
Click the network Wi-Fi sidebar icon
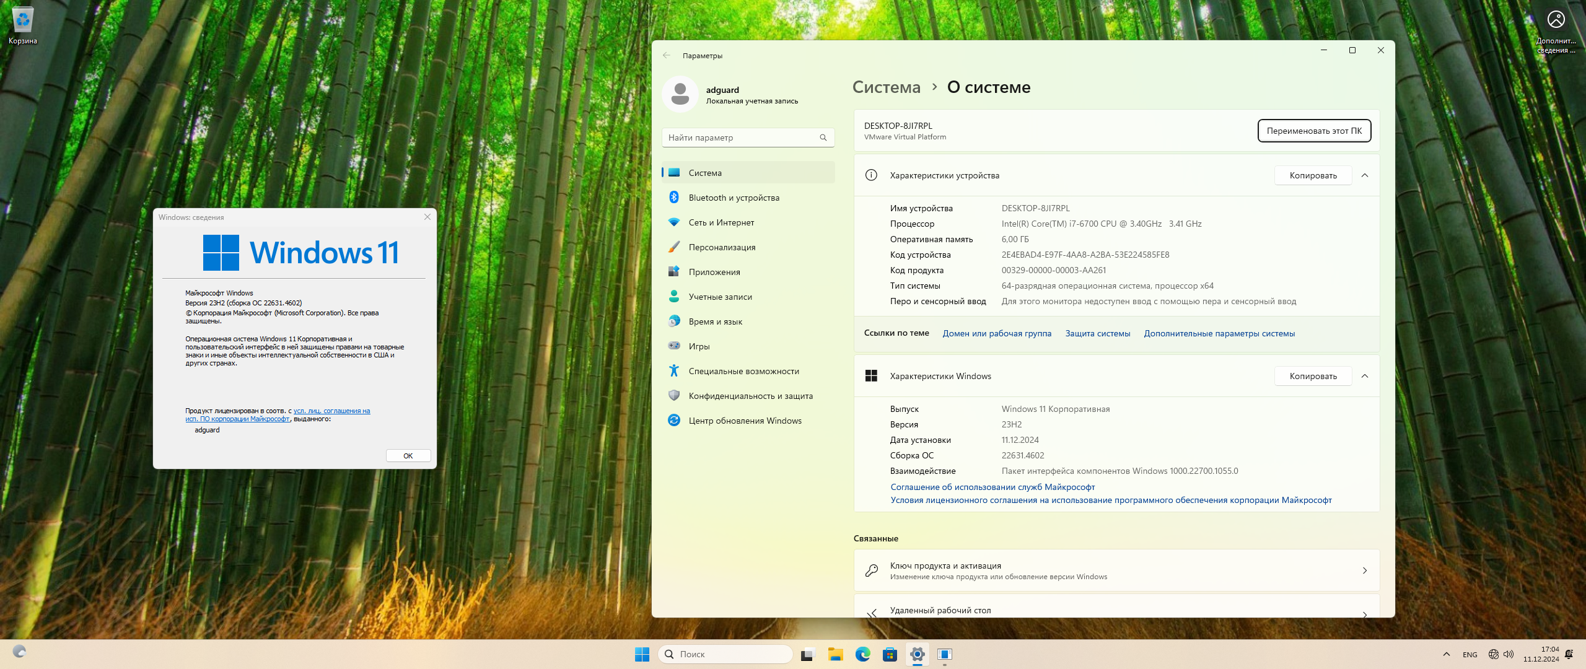coord(674,222)
